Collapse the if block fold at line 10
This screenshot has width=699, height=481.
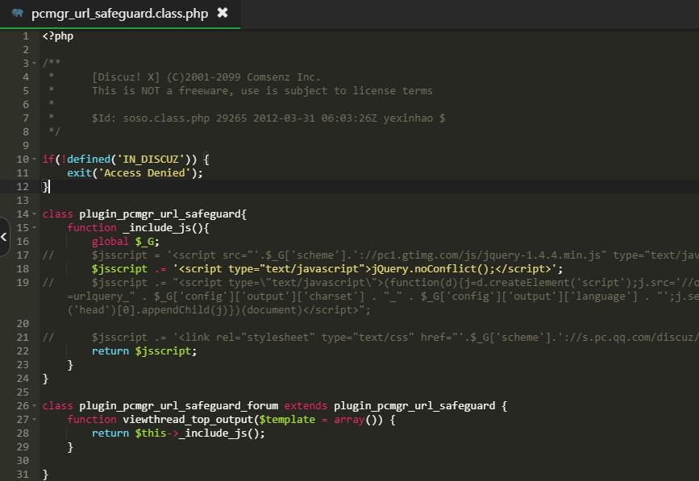35,160
